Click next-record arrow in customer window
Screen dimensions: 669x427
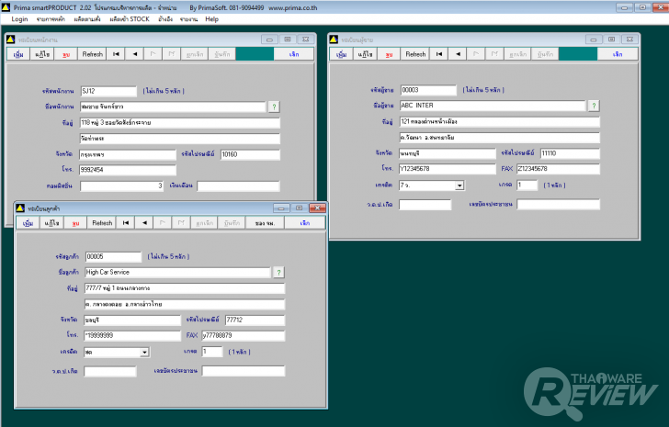tap(163, 223)
